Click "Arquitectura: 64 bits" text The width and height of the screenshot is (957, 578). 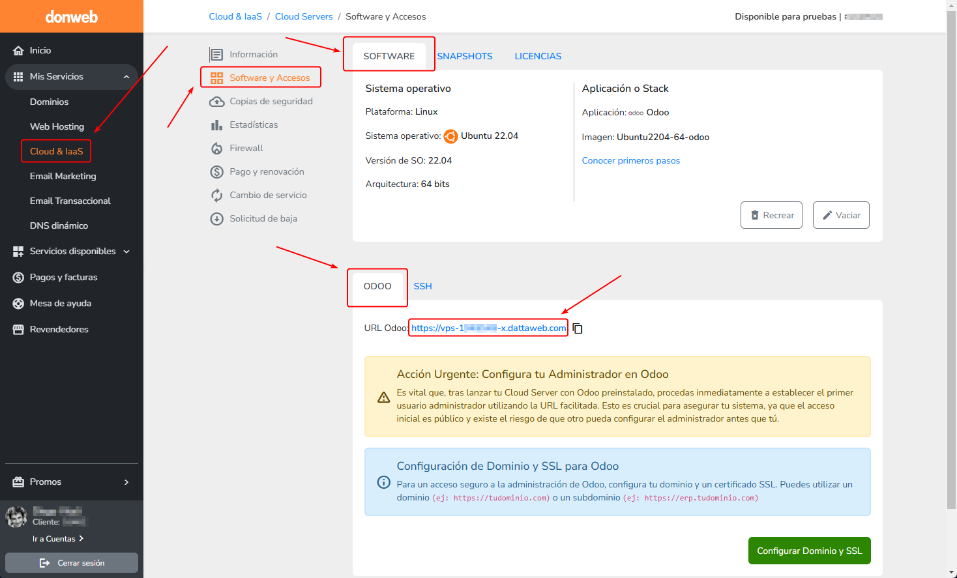pyautogui.click(x=407, y=184)
